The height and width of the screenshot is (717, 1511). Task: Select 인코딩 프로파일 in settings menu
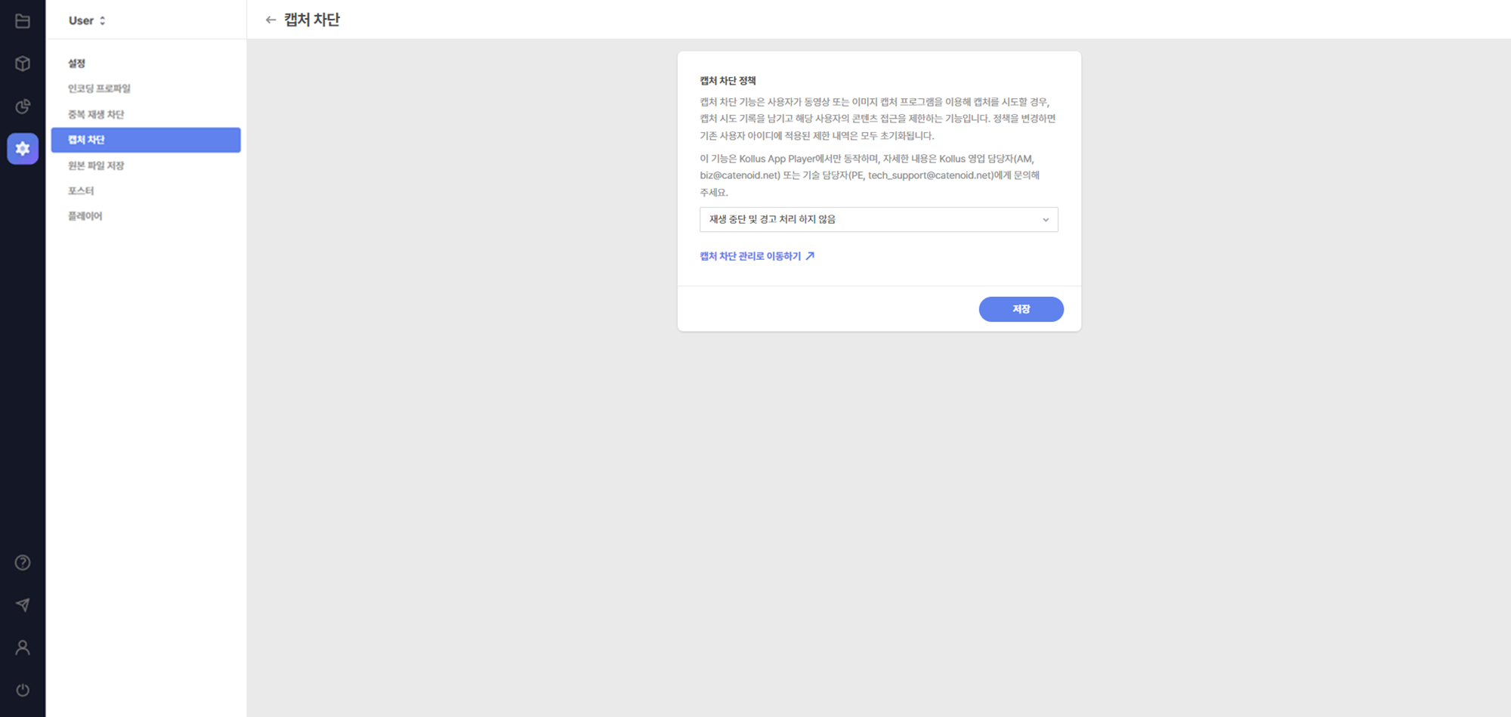(x=99, y=88)
